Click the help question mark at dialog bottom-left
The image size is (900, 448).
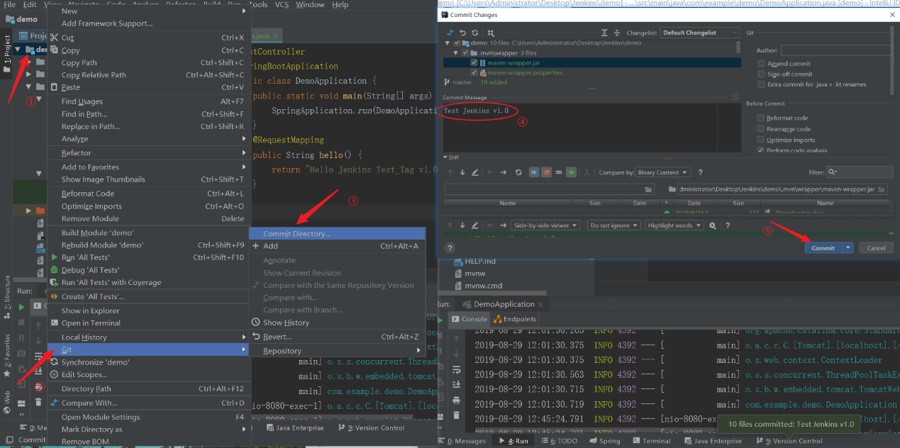point(450,248)
